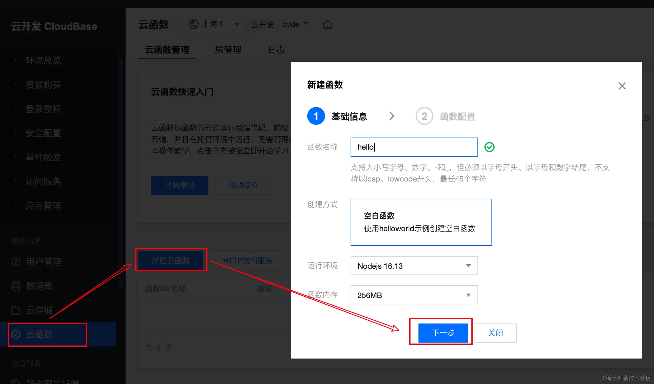Open the 256MB function memory dropdown
Viewport: 654px width, 384px height.
point(414,295)
